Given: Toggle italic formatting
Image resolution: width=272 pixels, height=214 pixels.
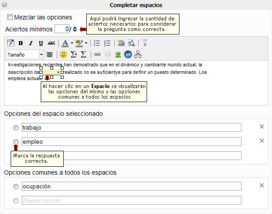Looking at the screenshot, I should pyautogui.click(x=31, y=43).
